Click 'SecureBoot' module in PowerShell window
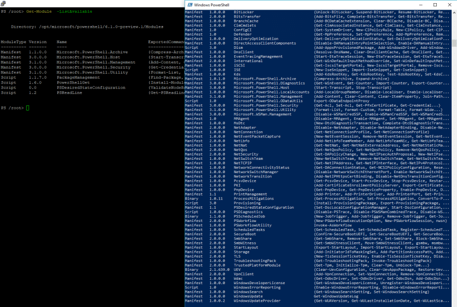This screenshot has height=307, width=457. 245,234
